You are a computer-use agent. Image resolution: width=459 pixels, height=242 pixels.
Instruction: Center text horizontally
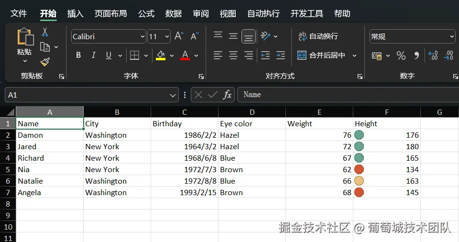[x=233, y=55]
